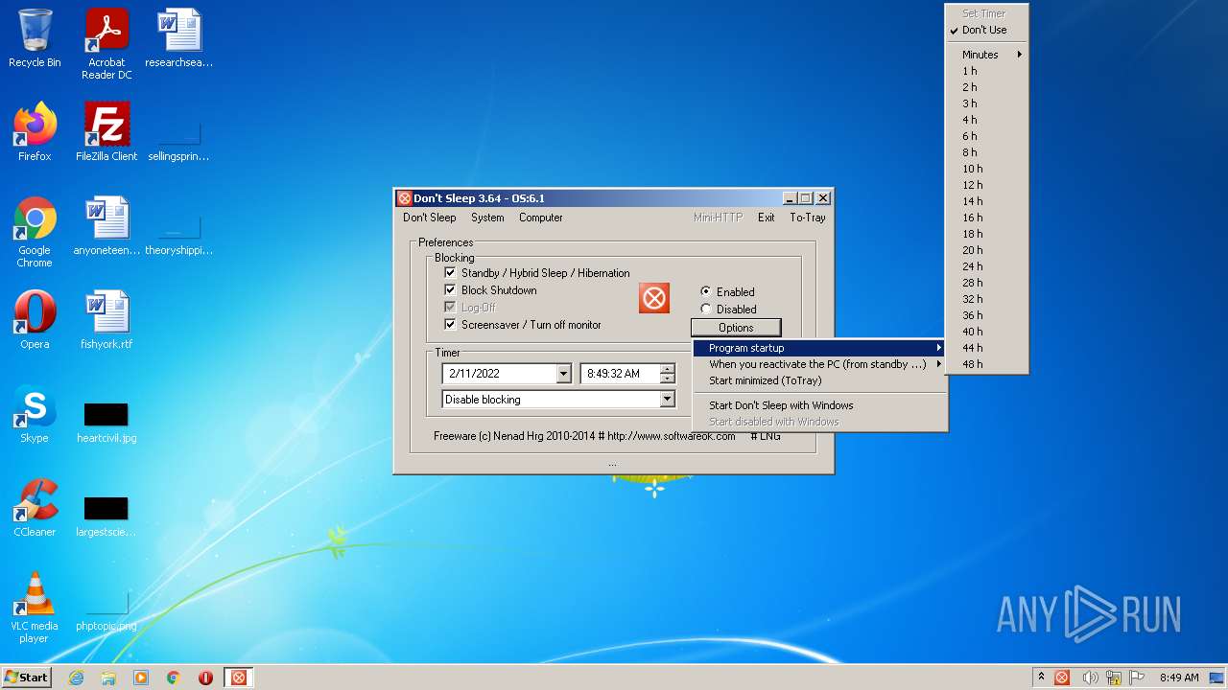
Task: Decrease the timer time with down arrow
Action: pyautogui.click(x=668, y=378)
